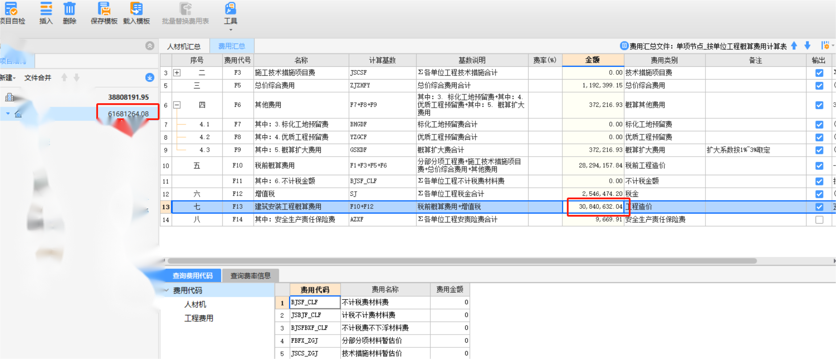Image resolution: width=836 pixels, height=359 pixels.
Task: Select the FBFX_ZGJ code row
Action: (x=315, y=341)
